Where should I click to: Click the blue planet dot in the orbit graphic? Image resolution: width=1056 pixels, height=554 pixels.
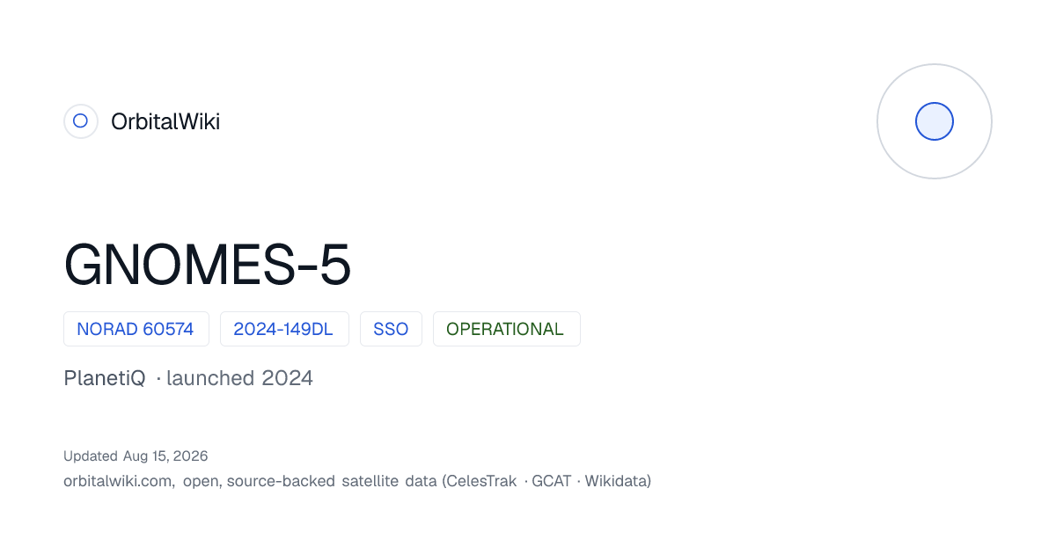(935, 121)
